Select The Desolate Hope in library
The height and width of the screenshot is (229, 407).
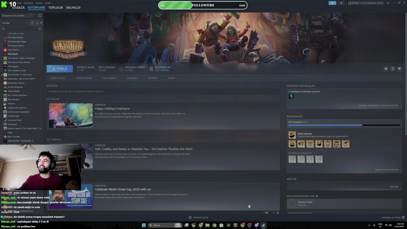click(17, 42)
